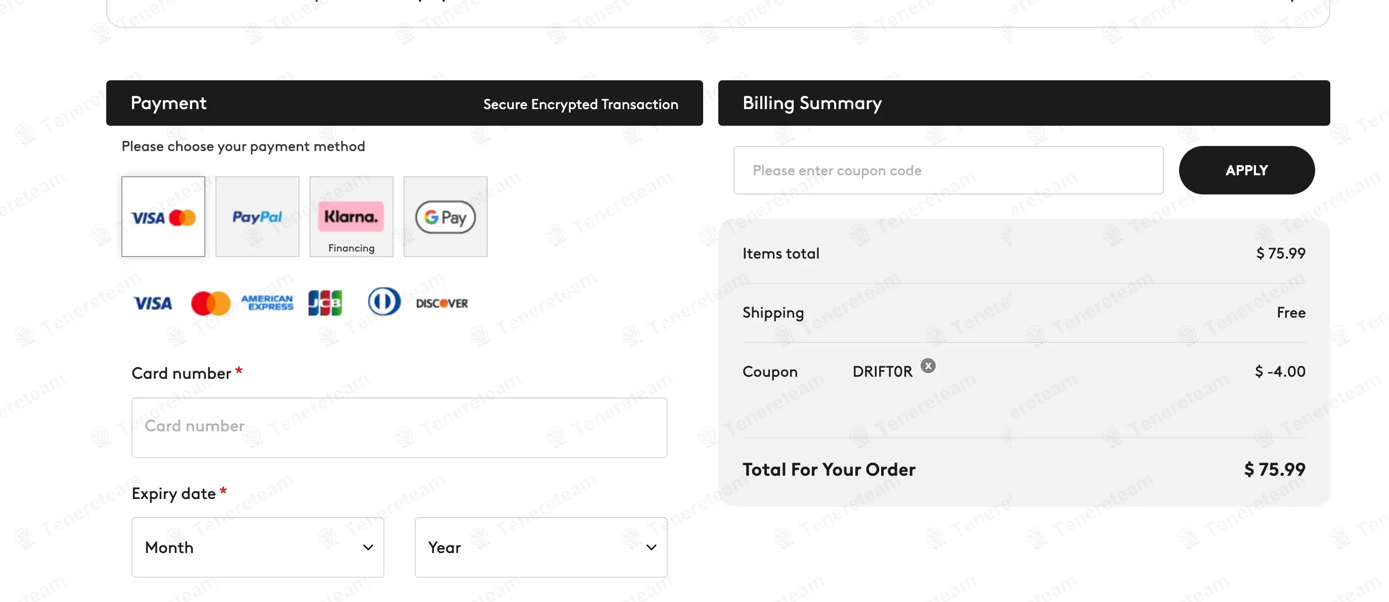Open the Month expiry dropdown

tap(257, 547)
